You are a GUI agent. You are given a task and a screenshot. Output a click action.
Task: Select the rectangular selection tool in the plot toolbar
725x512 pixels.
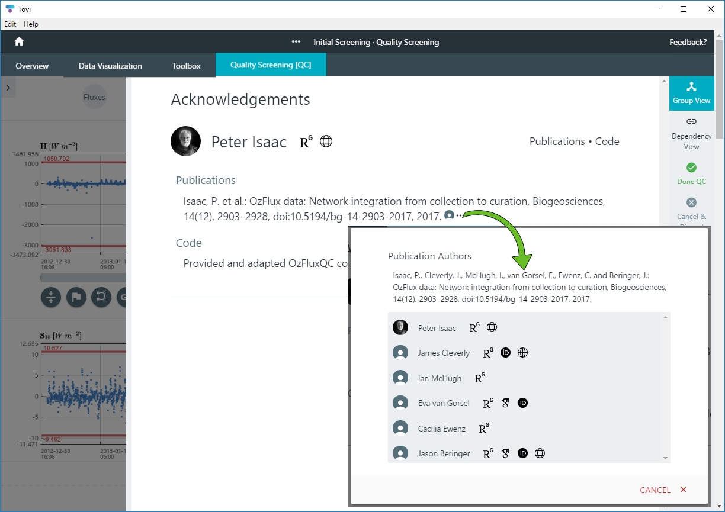[101, 298]
